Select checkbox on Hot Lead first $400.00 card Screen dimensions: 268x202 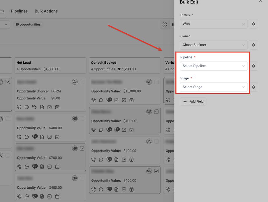tap(82, 119)
